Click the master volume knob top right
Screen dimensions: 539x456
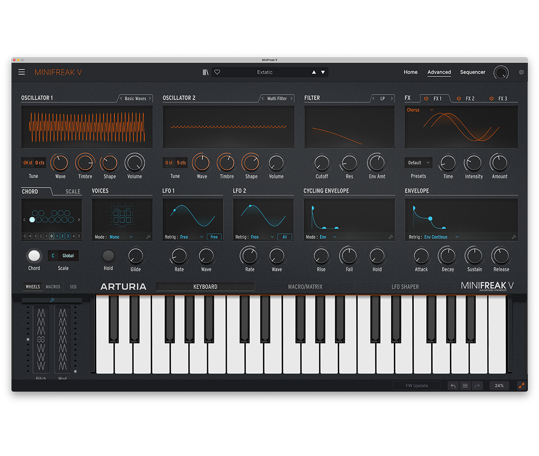[501, 72]
